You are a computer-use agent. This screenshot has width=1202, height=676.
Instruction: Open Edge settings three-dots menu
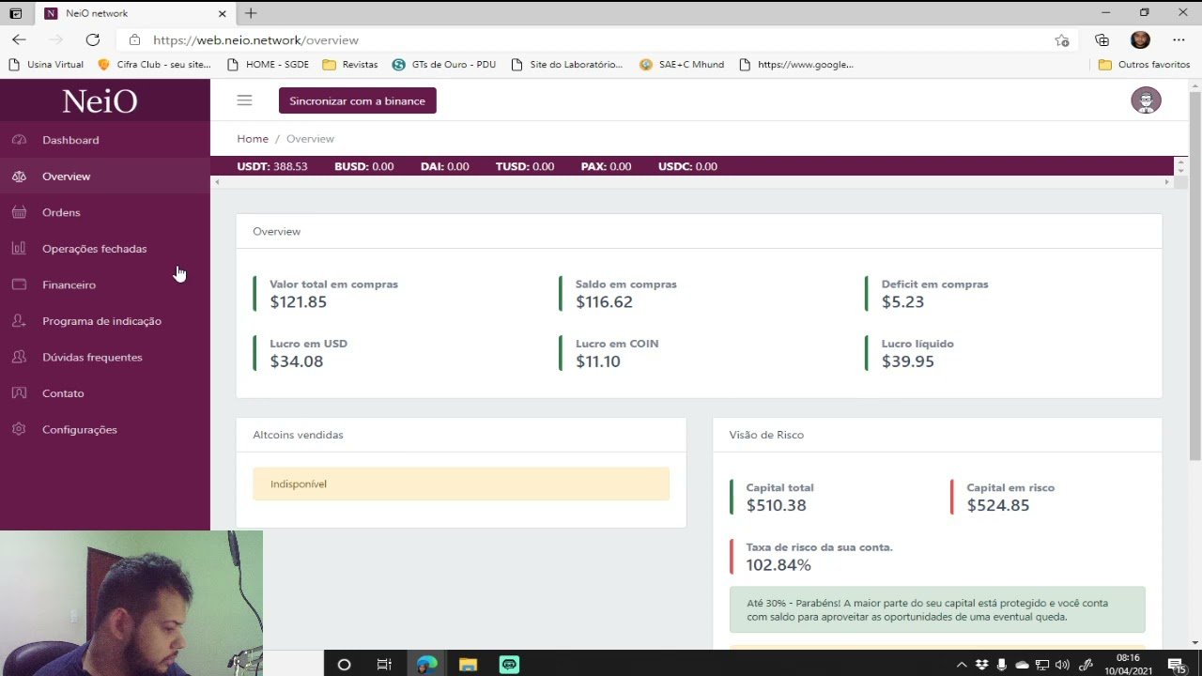1179,39
